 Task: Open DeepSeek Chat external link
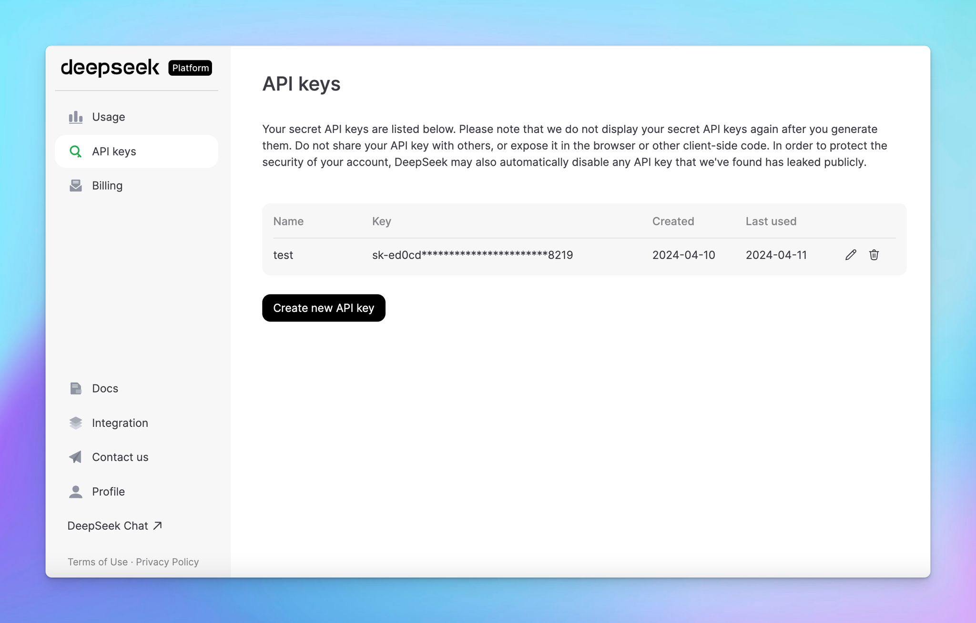pyautogui.click(x=114, y=525)
